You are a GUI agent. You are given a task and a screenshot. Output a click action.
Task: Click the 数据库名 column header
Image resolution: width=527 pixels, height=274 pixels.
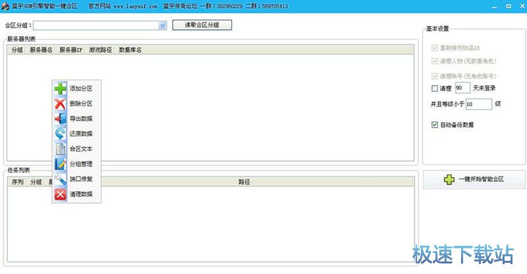coord(130,49)
